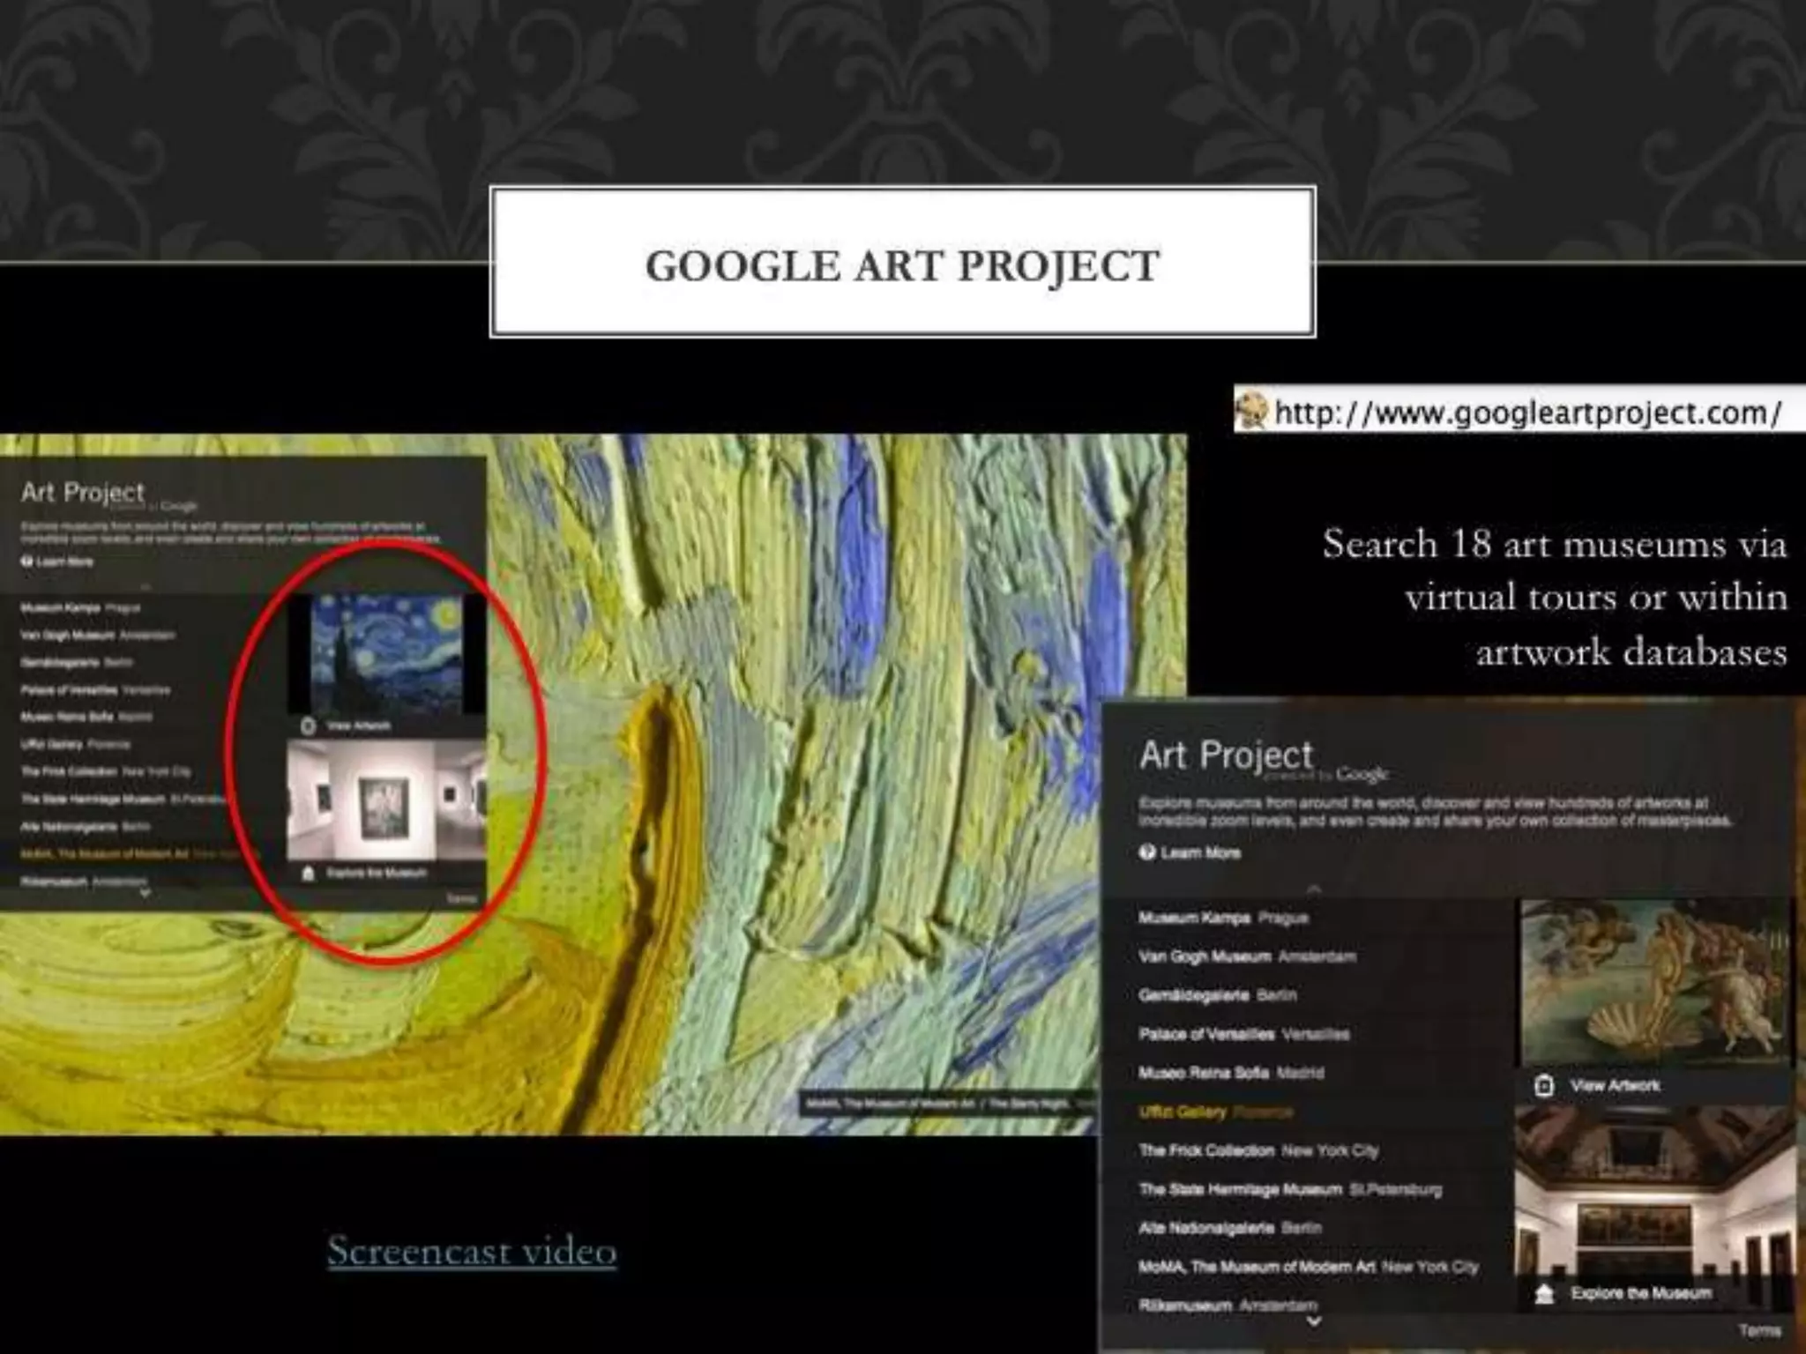Click View Artwork label under Starry Night thumbnail
The image size is (1806, 1354).
click(x=358, y=726)
